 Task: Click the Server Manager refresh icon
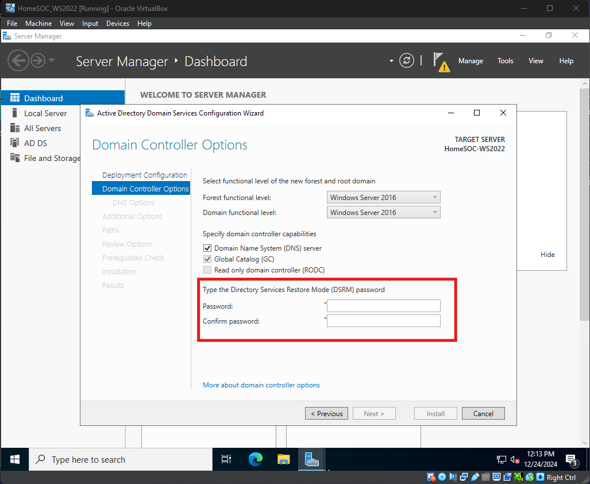point(407,61)
